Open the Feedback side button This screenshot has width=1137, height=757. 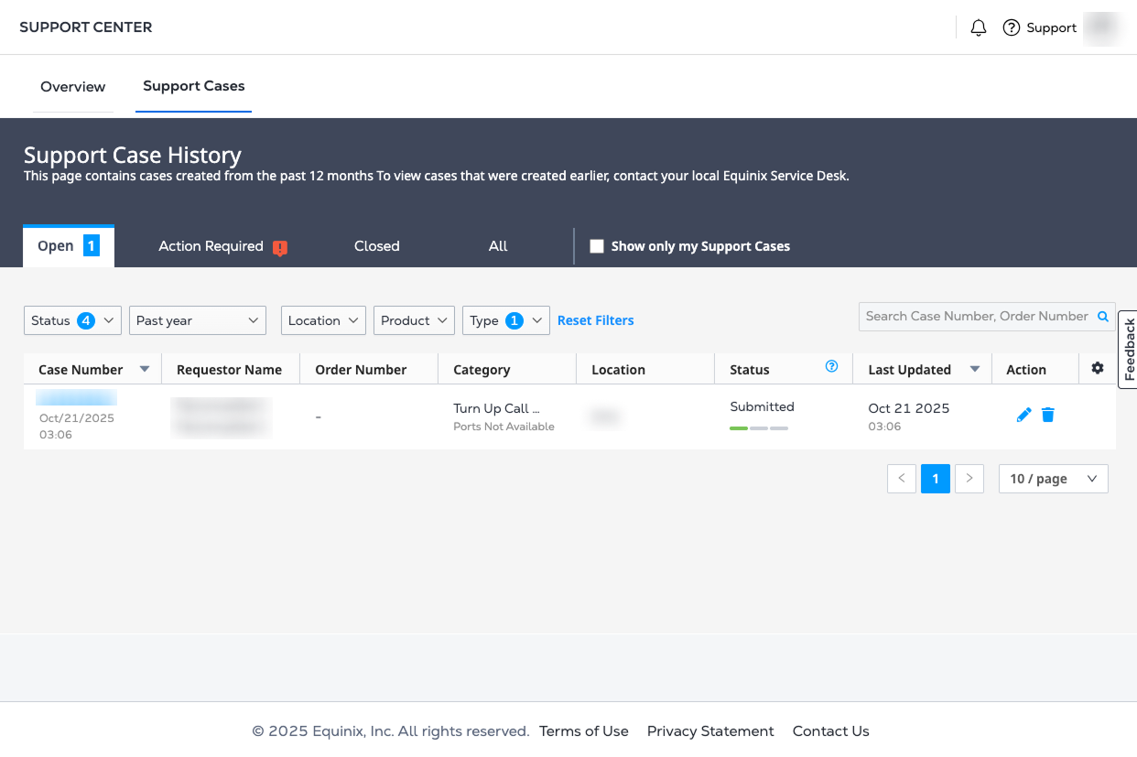point(1128,350)
